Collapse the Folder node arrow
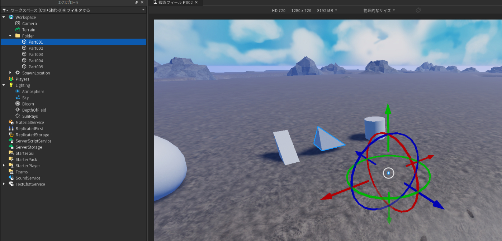Viewport: 502px width, 241px height. click(x=10, y=36)
